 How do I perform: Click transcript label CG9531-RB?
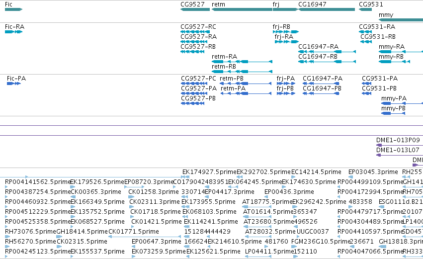tap(378, 37)
